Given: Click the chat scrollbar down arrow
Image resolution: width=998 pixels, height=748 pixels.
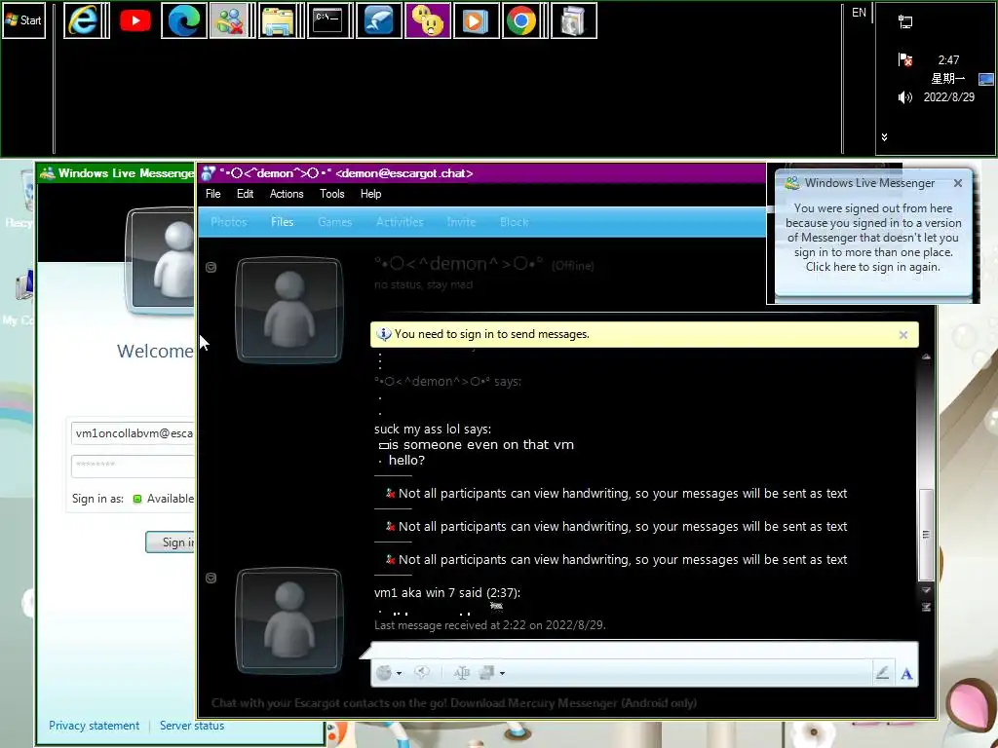Looking at the screenshot, I should point(926,590).
